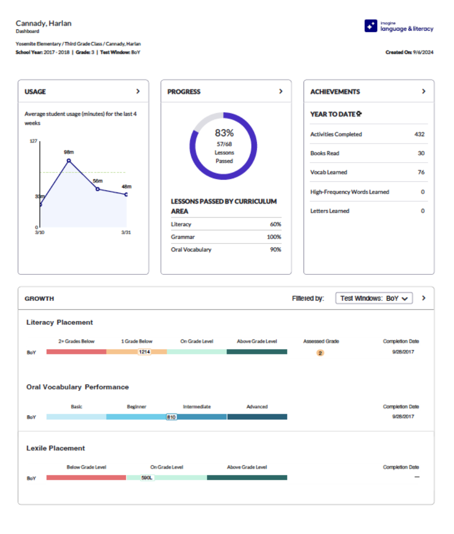
Task: Click the Third Grade Class breadcrumb link
Action: (x=83, y=44)
